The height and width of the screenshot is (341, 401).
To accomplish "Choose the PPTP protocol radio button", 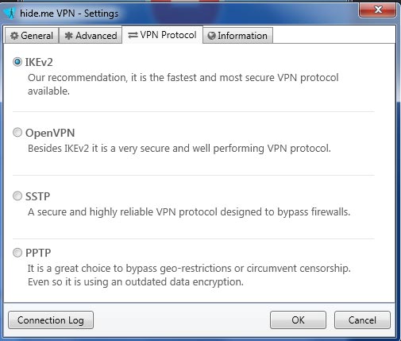I will 17,253.
